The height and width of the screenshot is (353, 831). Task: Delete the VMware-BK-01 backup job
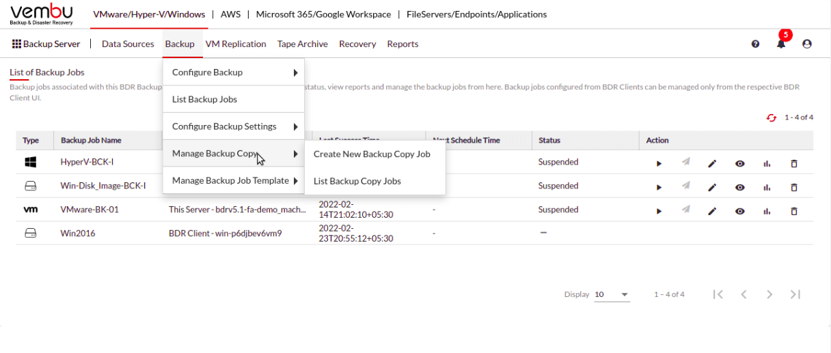click(x=794, y=211)
